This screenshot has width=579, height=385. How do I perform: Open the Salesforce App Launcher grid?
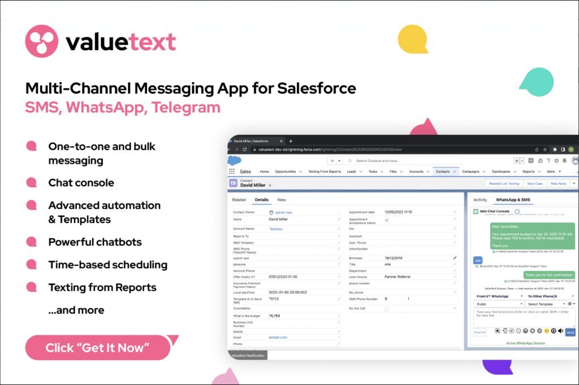click(232, 171)
